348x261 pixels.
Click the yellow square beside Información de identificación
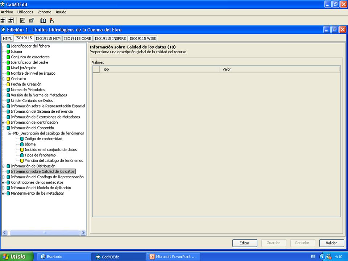coord(8,123)
